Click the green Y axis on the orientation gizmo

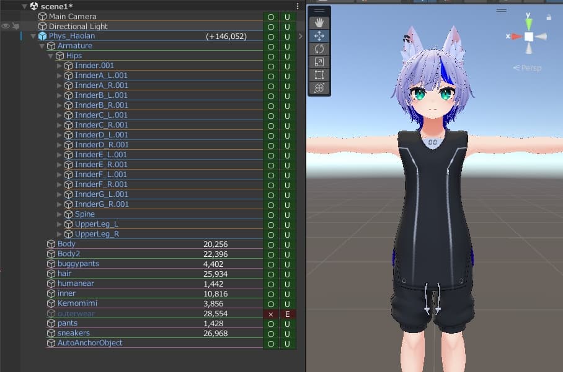[x=528, y=23]
